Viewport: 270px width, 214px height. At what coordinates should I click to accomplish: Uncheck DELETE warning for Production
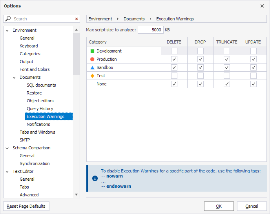pos(174,59)
